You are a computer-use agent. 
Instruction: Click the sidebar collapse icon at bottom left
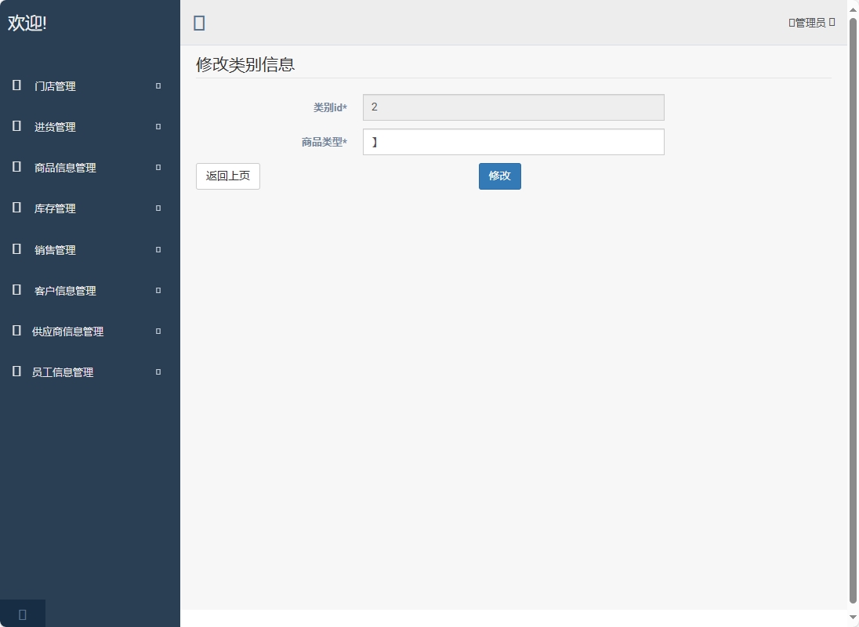pyautogui.click(x=21, y=613)
